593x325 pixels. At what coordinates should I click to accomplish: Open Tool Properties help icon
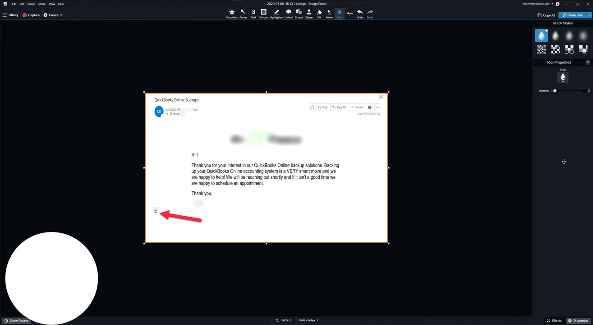[x=588, y=62]
